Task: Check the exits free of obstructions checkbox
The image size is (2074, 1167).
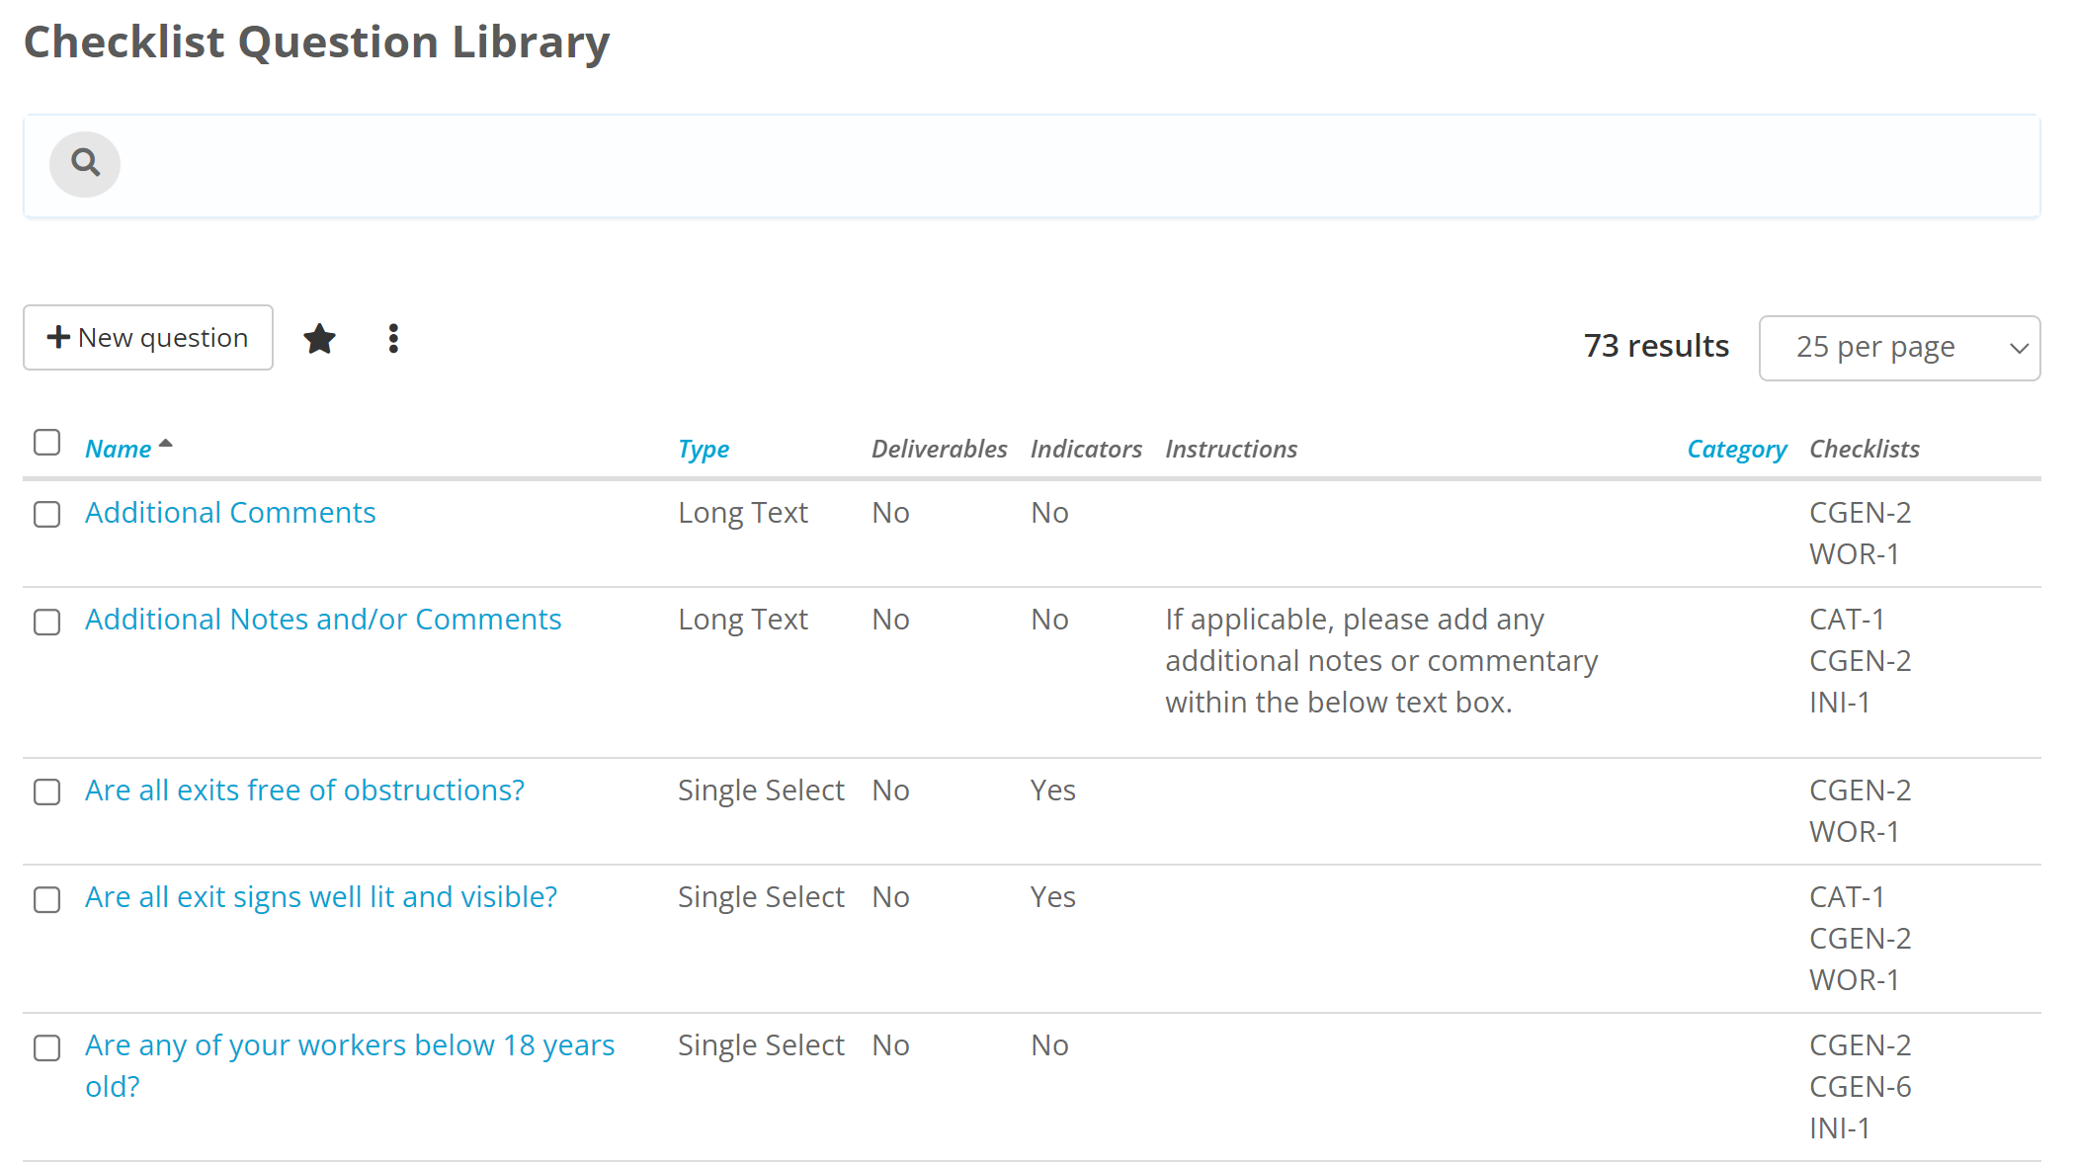Action: tap(46, 792)
